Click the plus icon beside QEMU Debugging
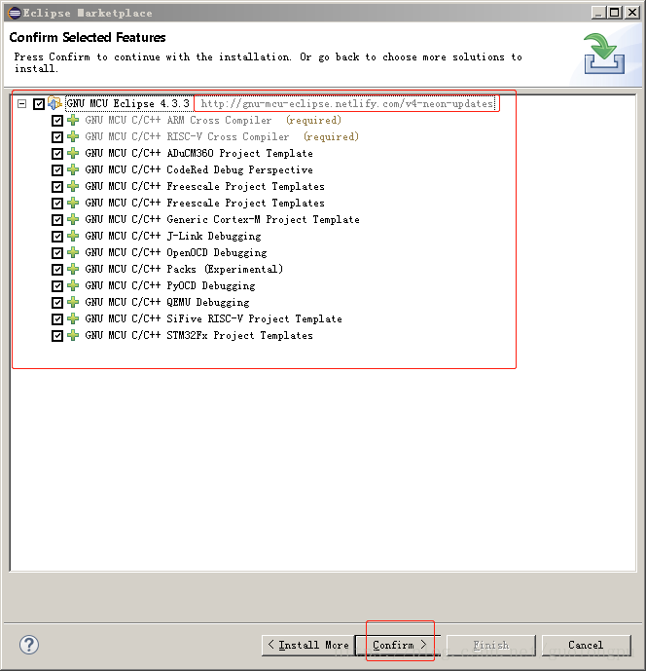646x671 pixels. pos(73,302)
